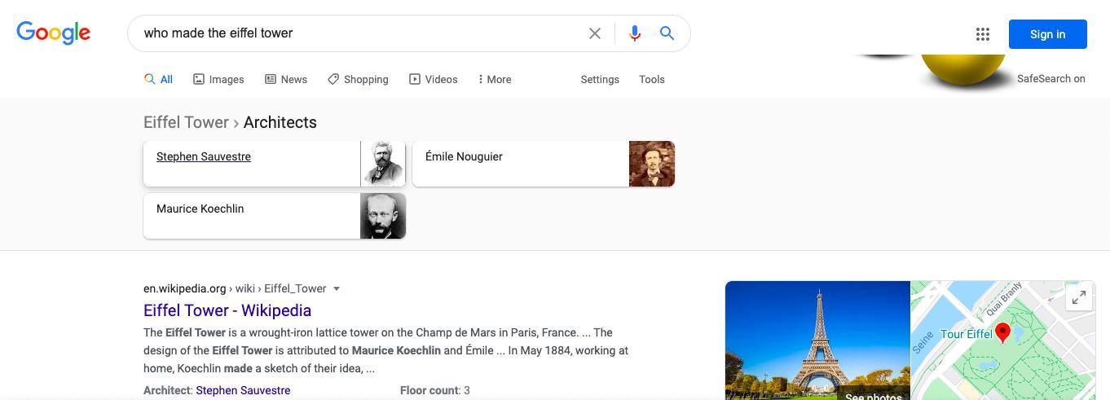The image size is (1110, 400).
Task: Click the red Tour Eiffel map pin
Action: (x=1003, y=332)
